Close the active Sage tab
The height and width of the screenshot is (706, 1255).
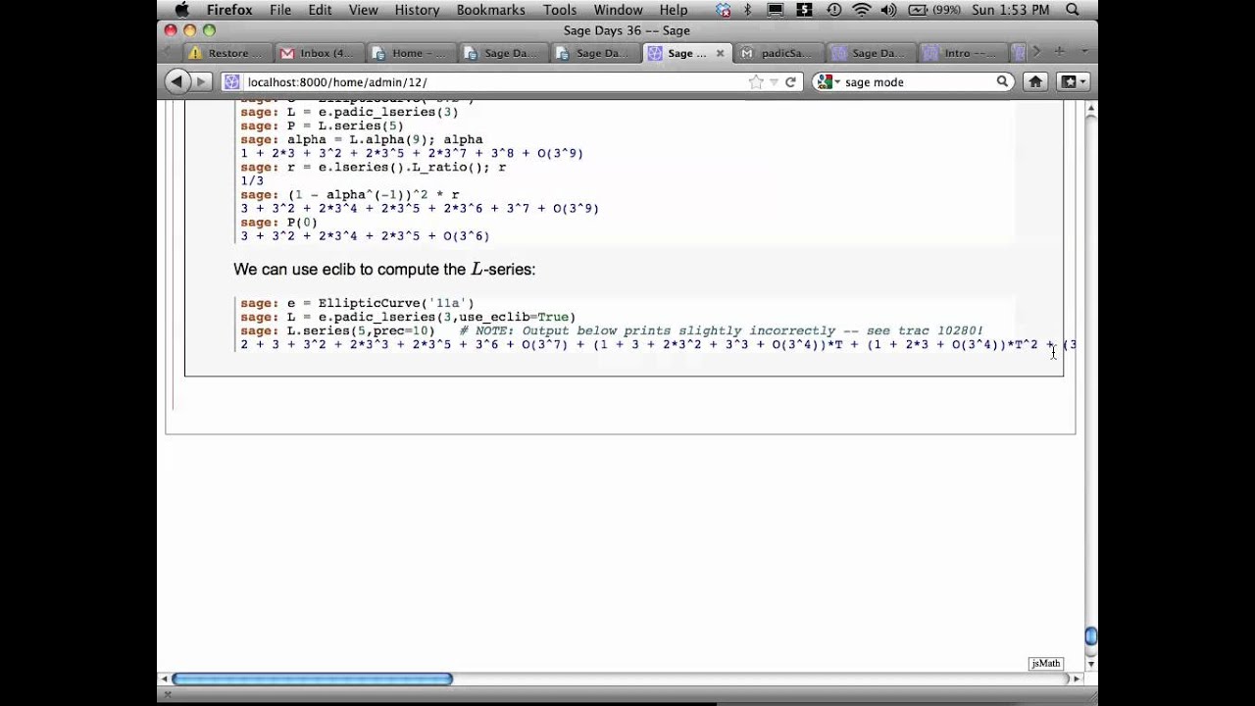(x=721, y=53)
